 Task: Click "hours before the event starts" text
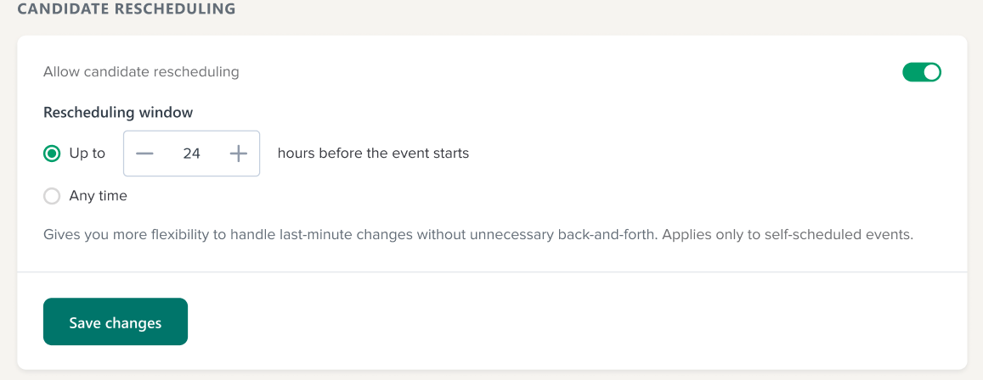point(373,154)
